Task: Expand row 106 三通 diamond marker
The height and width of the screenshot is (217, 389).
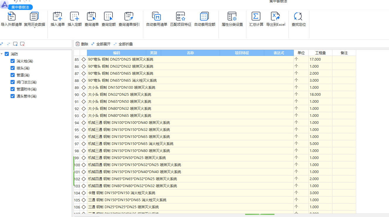Action: pyautogui.click(x=83, y=207)
